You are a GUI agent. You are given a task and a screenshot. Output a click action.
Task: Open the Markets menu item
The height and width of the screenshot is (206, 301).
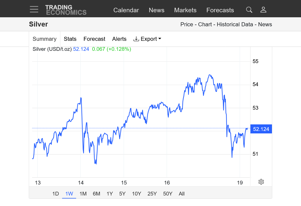185,10
